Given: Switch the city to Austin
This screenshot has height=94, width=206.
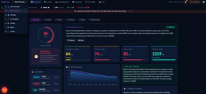Looking at the screenshot, I should pyautogui.click(x=16, y=31).
